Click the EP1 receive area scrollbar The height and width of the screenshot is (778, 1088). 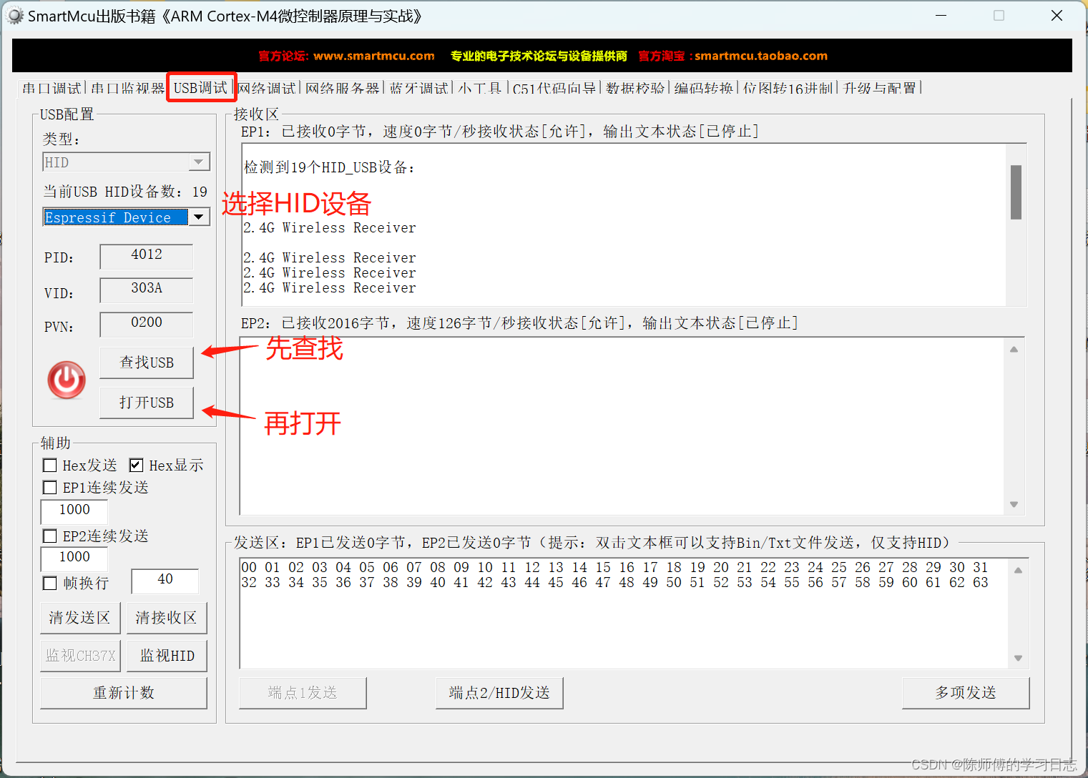(1015, 193)
